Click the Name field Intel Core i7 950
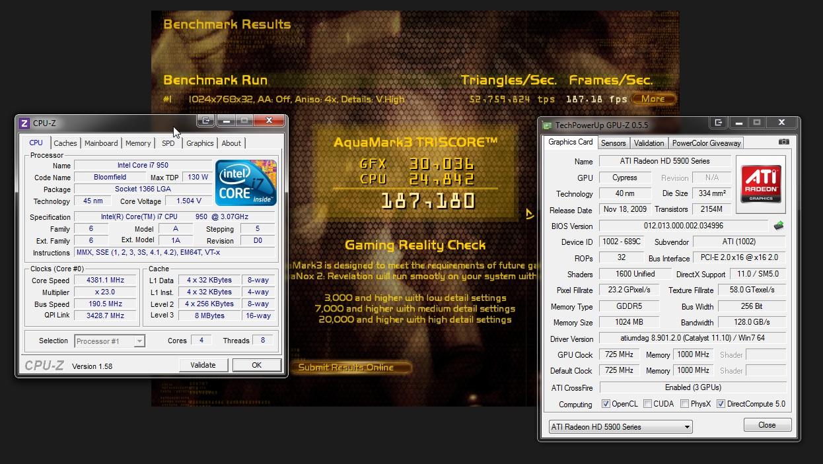Screen dimensions: 823x464 tap(143, 165)
